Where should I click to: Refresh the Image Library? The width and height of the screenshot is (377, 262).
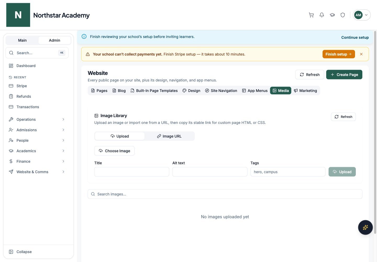click(343, 117)
